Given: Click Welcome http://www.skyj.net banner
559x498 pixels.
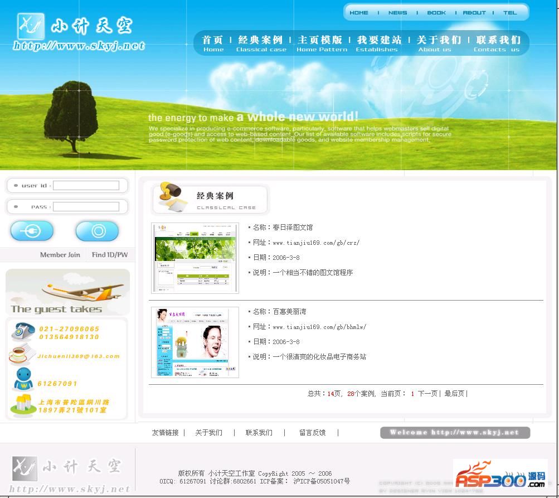Looking at the screenshot, I should 455,433.
